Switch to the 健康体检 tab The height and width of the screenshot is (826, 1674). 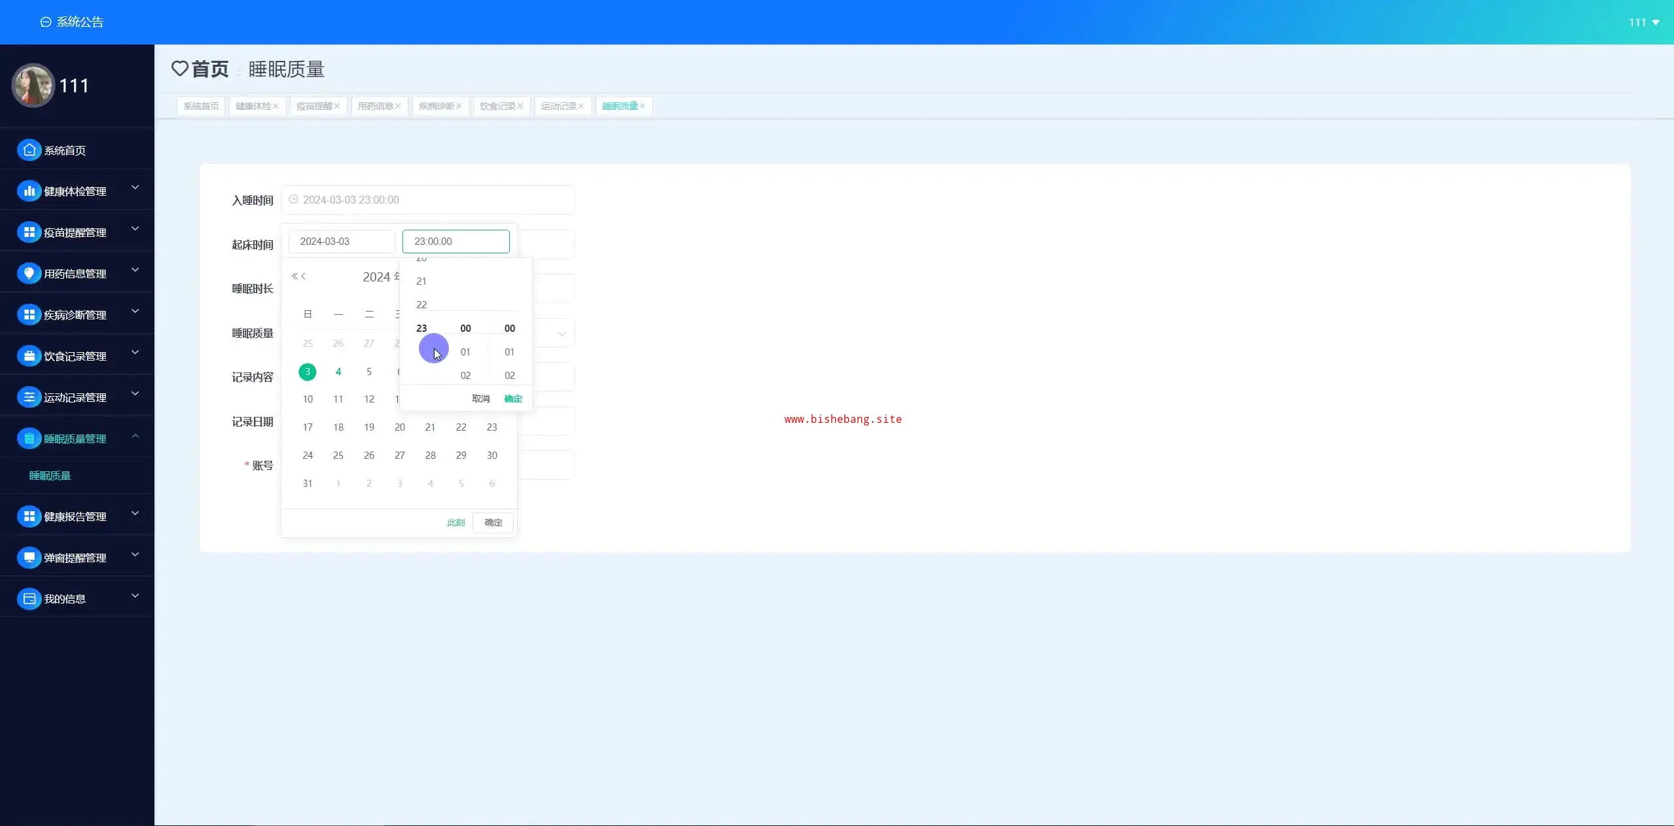tap(253, 106)
